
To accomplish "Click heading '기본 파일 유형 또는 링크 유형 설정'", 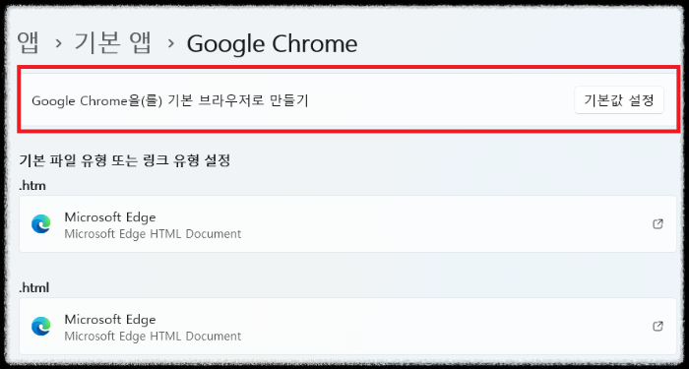I will (x=125, y=160).
